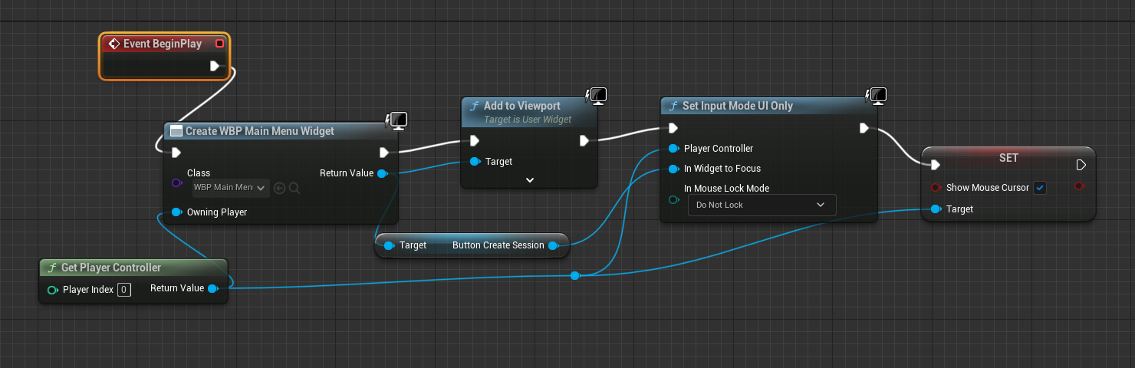Open the Do Not Lock mouse mode dropdown
This screenshot has height=368, width=1135.
pyautogui.click(x=762, y=205)
